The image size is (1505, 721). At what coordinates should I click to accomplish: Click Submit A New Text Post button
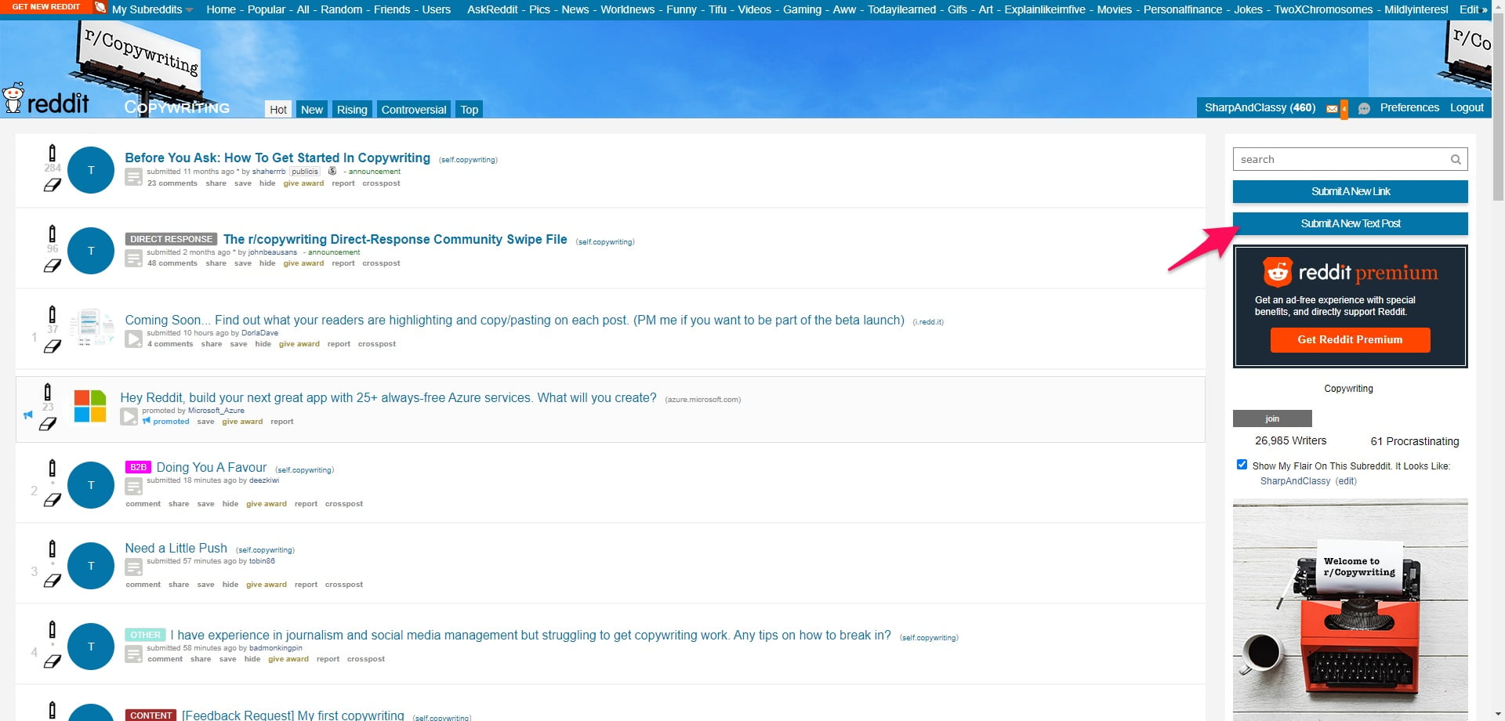coord(1350,223)
